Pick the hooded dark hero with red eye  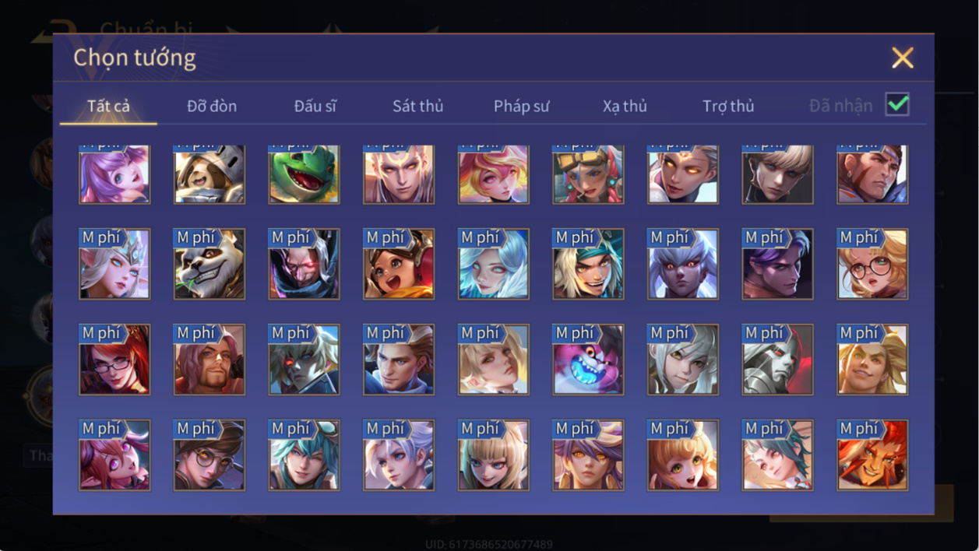click(305, 264)
